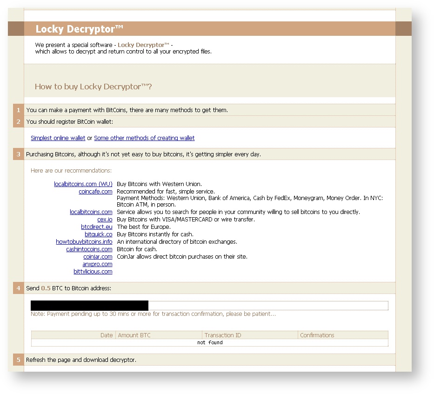Open the coincafe.com link
Viewport: 434px width, 394px height.
click(95, 191)
